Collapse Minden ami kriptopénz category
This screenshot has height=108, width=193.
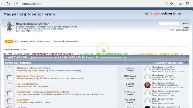point(186,63)
